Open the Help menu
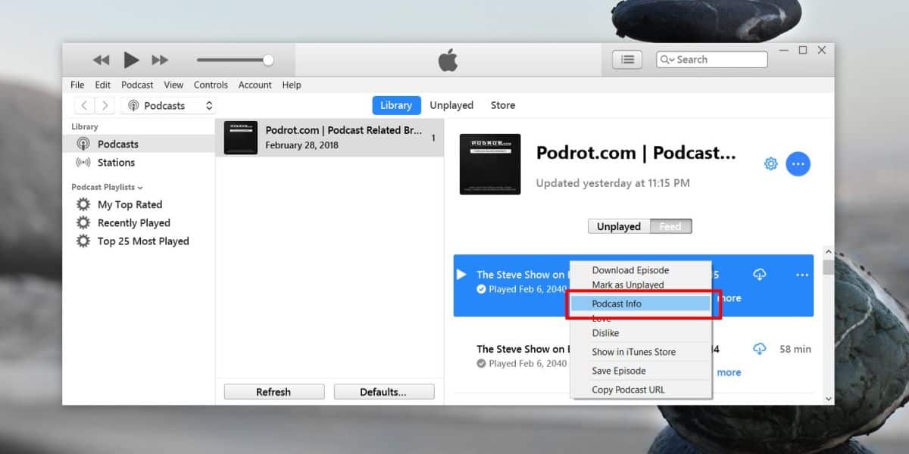Screen dimensions: 909x454 tap(292, 85)
